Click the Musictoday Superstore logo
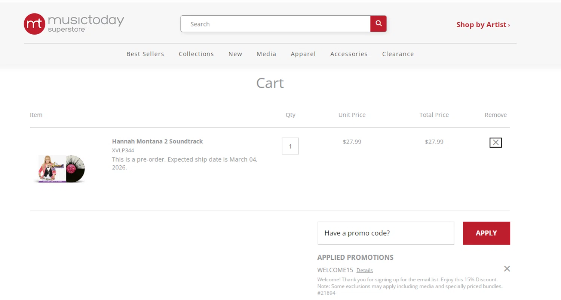This screenshot has height=300, width=561. [74, 24]
